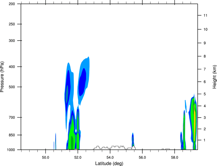Click the 7 km height label
217x166 pixels.
click(x=204, y=69)
